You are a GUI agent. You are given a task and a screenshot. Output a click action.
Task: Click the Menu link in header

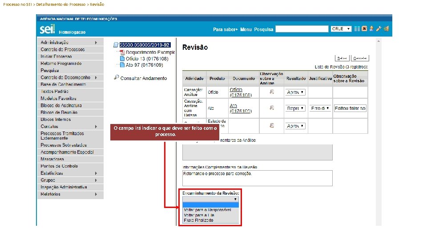click(x=246, y=29)
